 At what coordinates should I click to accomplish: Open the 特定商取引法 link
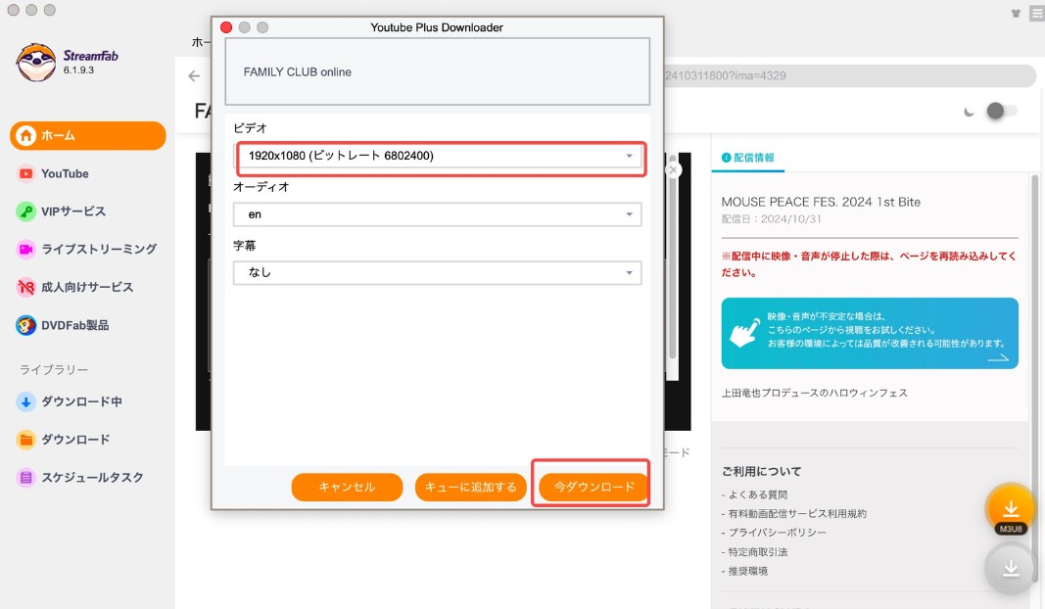pyautogui.click(x=758, y=551)
